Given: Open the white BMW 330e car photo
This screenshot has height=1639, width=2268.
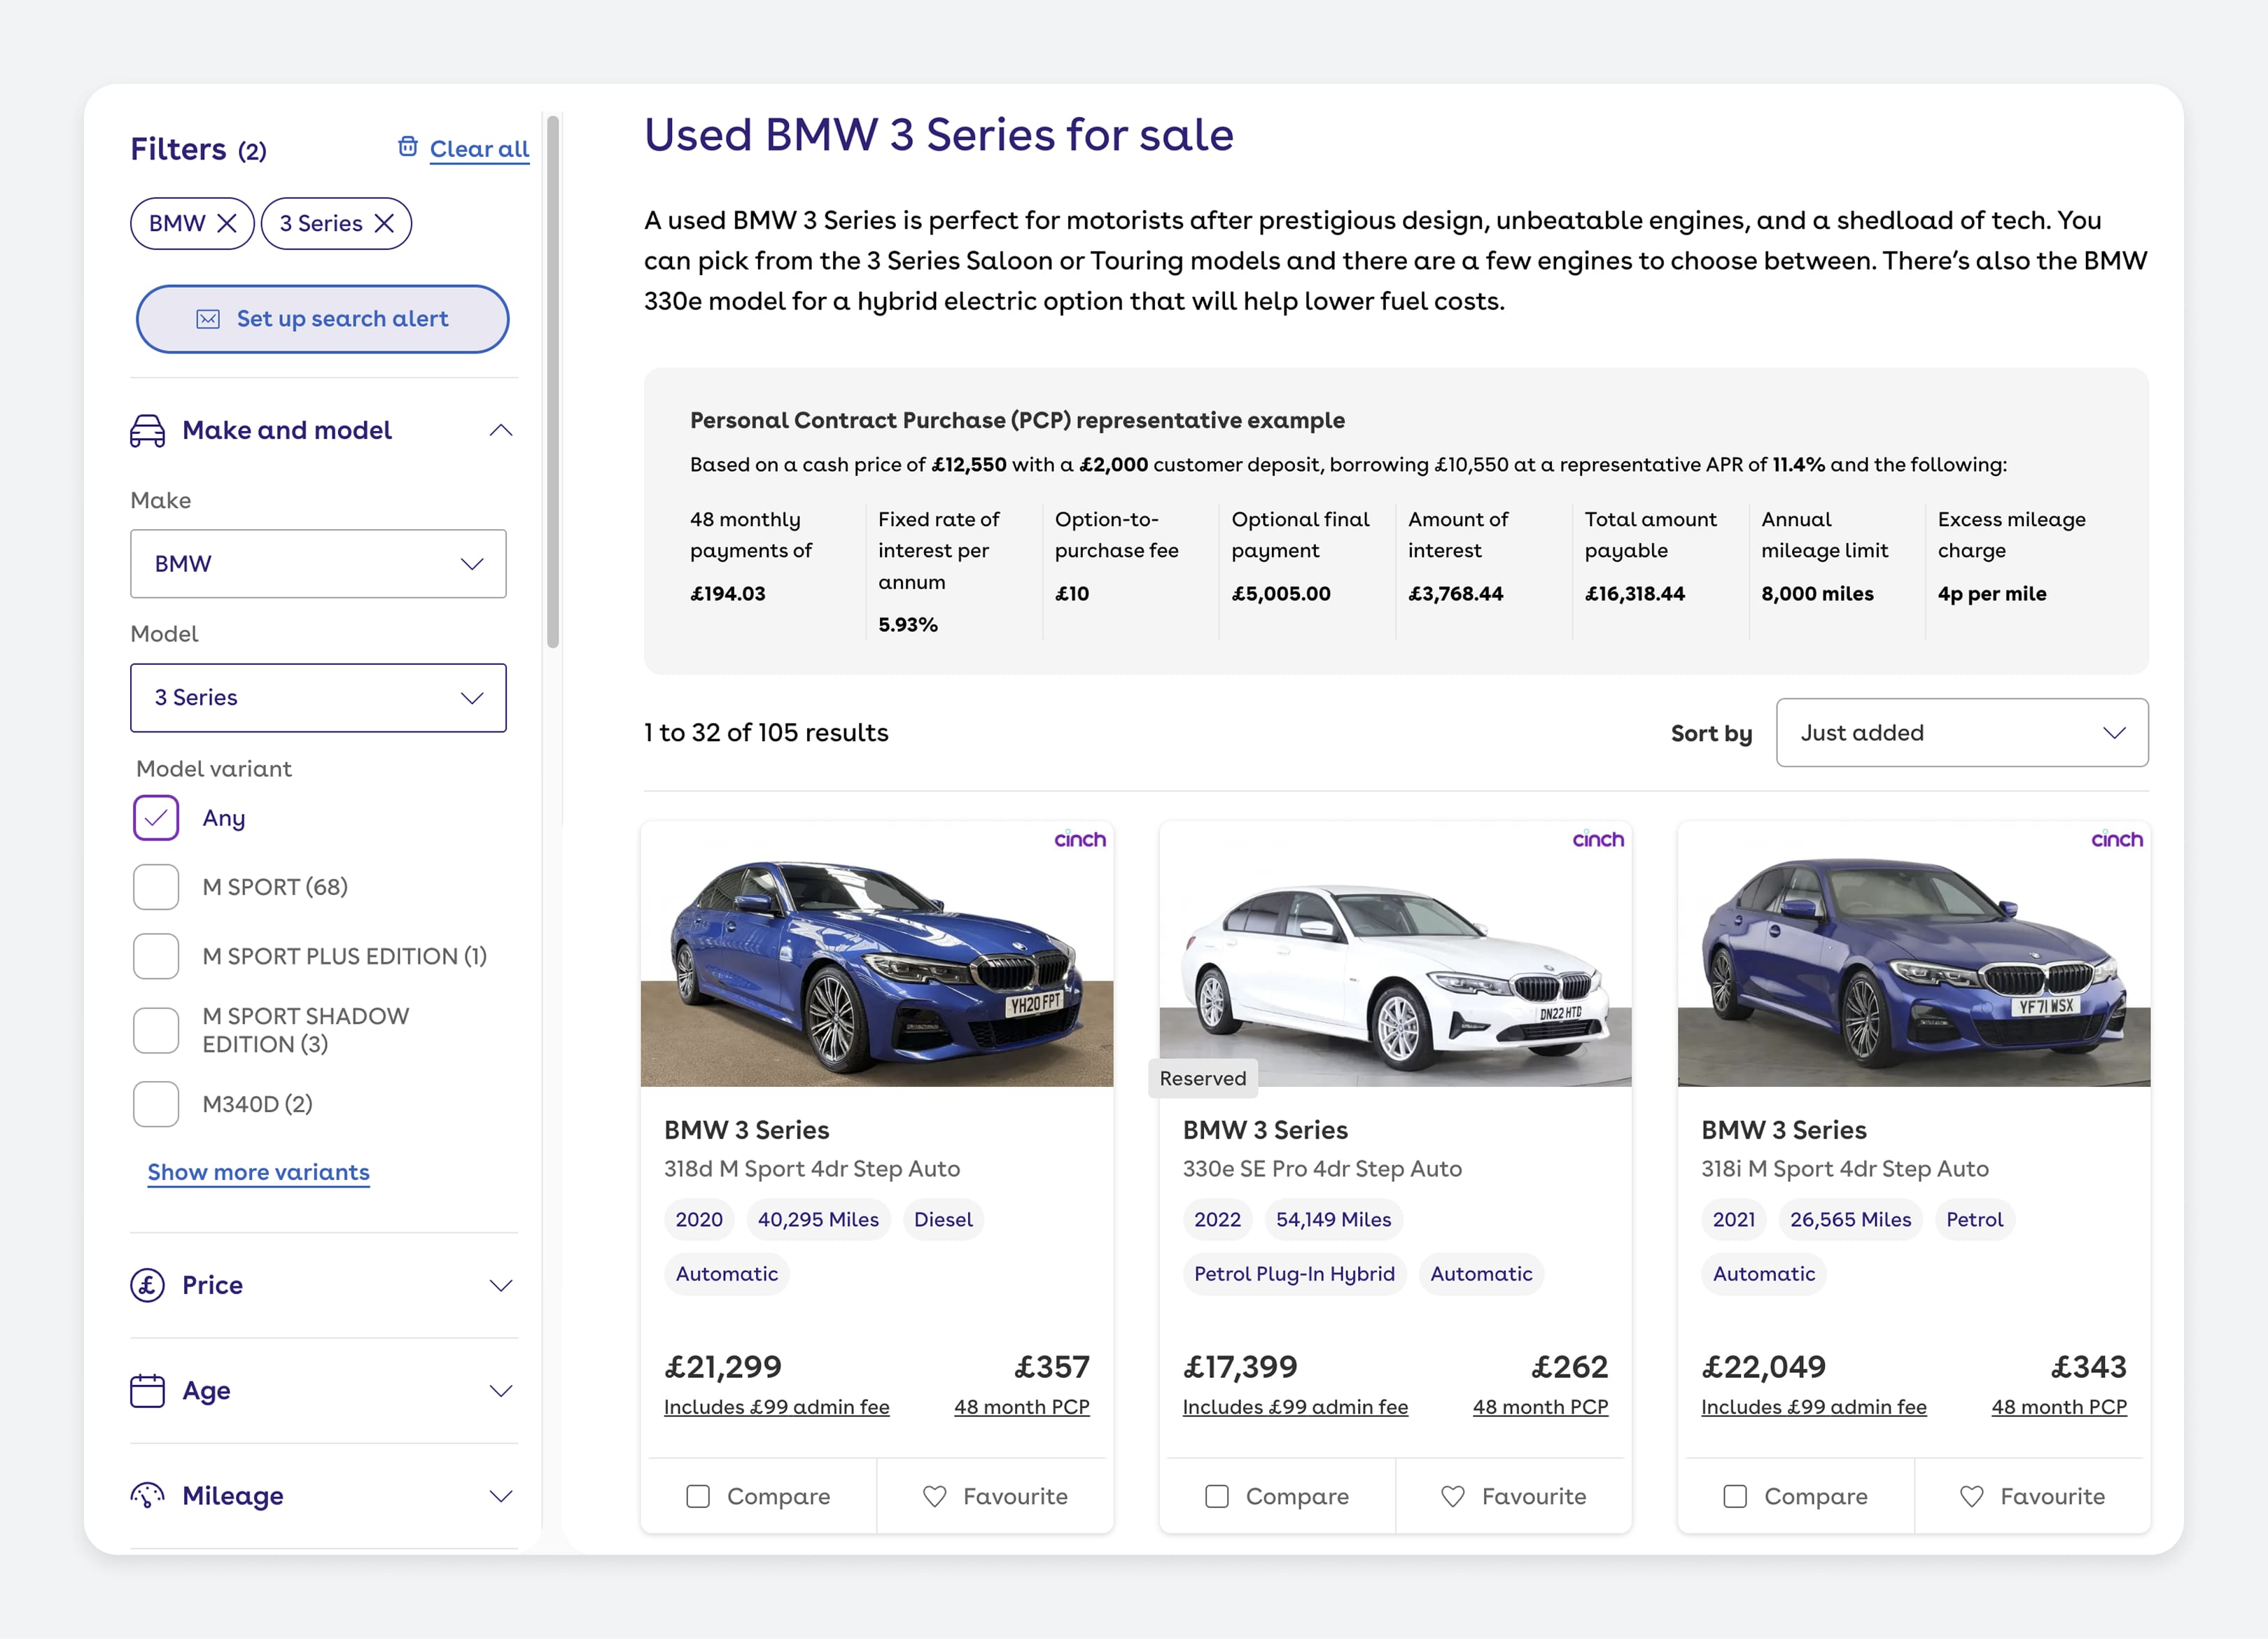Looking at the screenshot, I should 1395,955.
